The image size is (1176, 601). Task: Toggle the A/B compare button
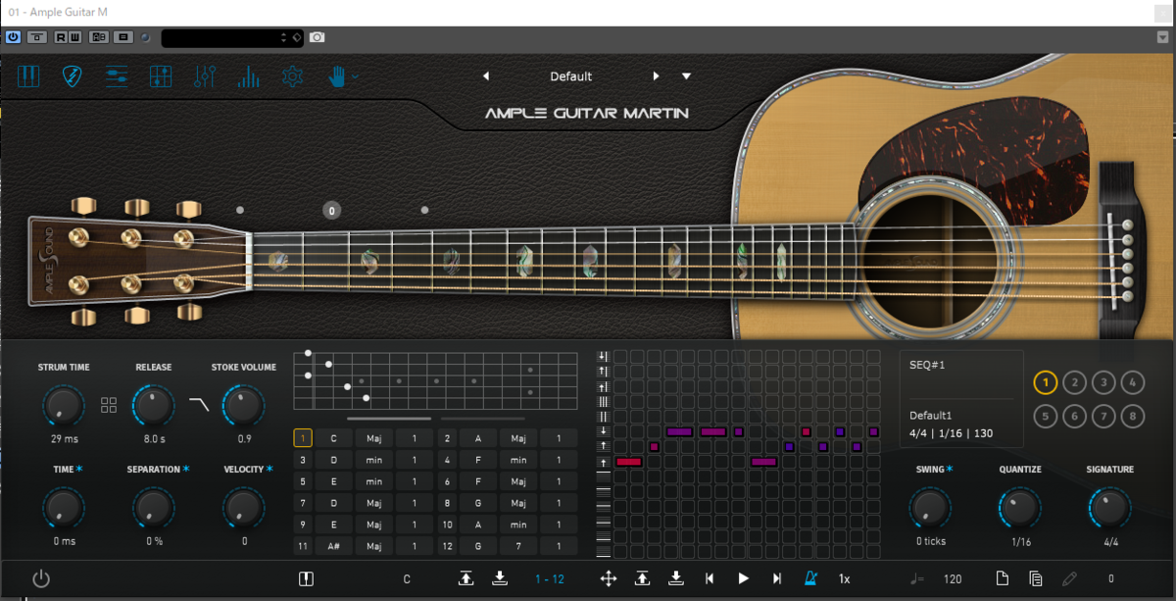tap(99, 37)
